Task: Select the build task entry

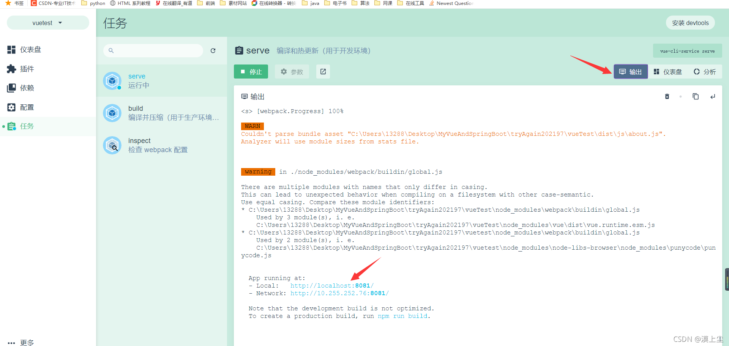Action: click(162, 113)
